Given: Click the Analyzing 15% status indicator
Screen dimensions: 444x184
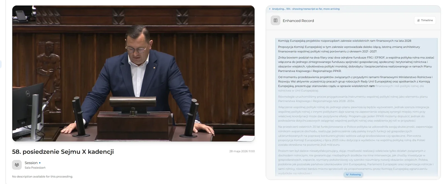Looking at the screenshot, I should pos(304,9).
